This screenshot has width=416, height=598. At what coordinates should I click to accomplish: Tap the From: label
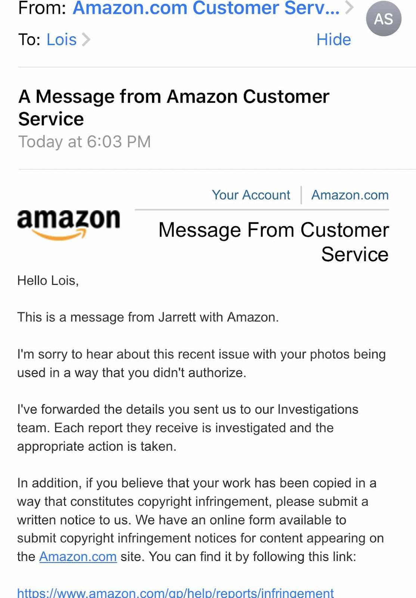[42, 8]
